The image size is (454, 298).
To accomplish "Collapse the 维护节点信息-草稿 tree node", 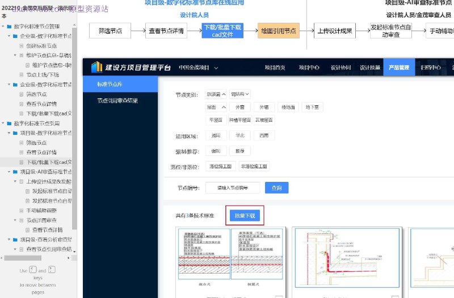I will pyautogui.click(x=15, y=55).
